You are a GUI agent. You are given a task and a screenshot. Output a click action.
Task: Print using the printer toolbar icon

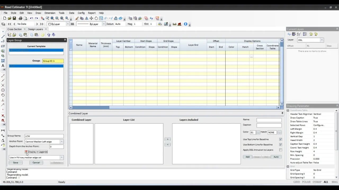click(x=20, y=18)
